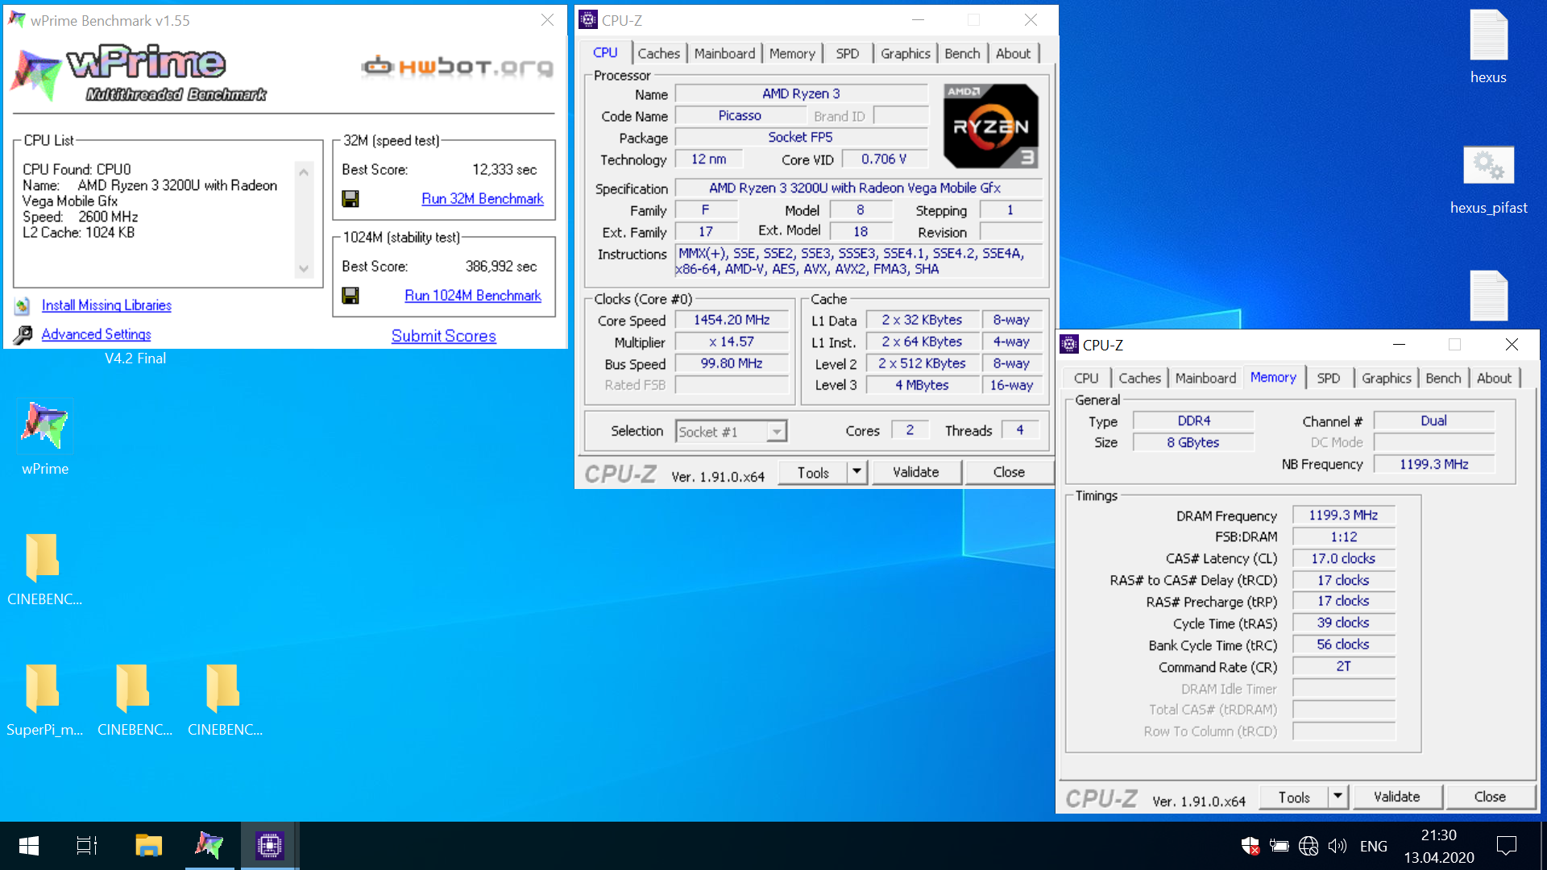The height and width of the screenshot is (870, 1547).
Task: Click the DRAM Frequency value 1199.3 MHz
Action: click(x=1343, y=516)
